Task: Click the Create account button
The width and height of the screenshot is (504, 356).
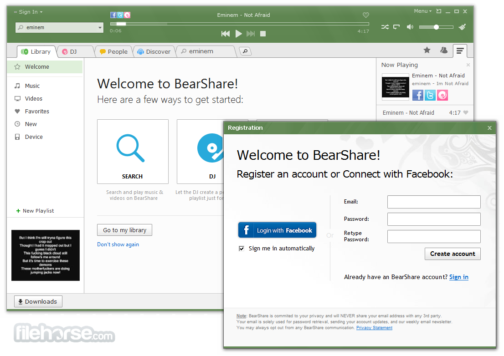Action: point(452,254)
